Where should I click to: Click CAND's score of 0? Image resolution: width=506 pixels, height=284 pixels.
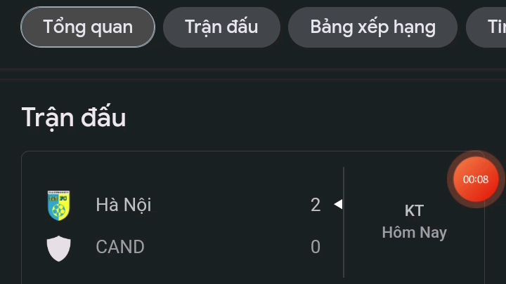[316, 247]
